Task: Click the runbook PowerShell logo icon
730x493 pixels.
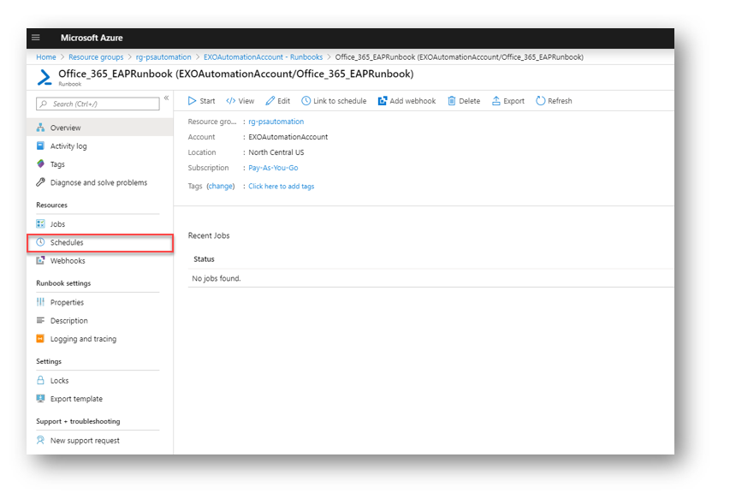Action: [45, 77]
